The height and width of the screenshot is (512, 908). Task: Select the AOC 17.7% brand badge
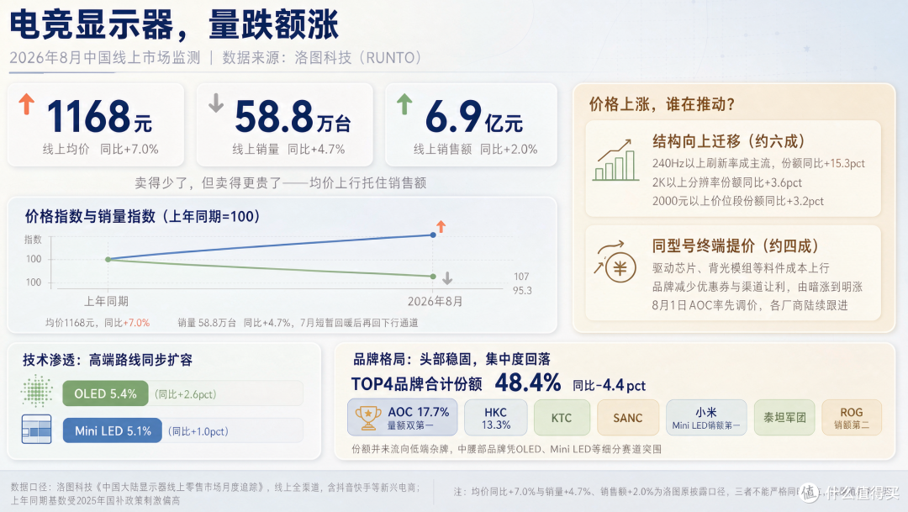[x=403, y=418]
